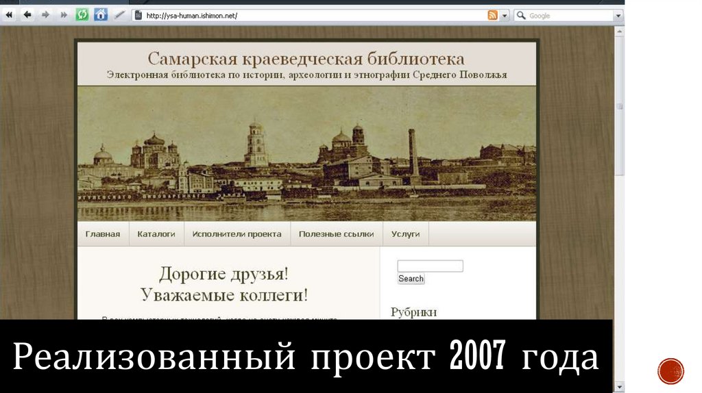Click the Search button

point(411,279)
